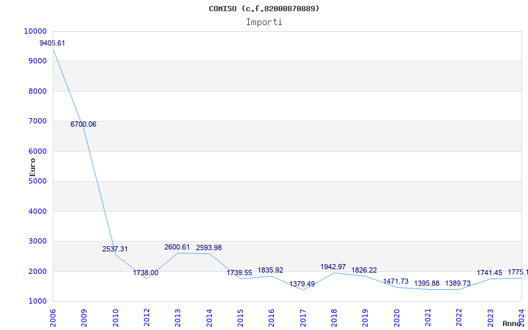Select the 1395.88 data label
This screenshot has height=330, width=528.
coord(426,283)
